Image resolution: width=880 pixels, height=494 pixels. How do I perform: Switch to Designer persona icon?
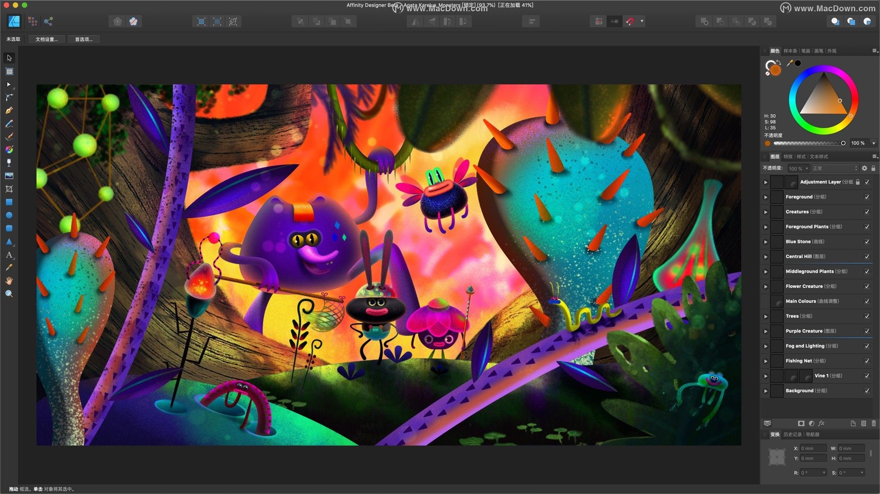(x=14, y=21)
